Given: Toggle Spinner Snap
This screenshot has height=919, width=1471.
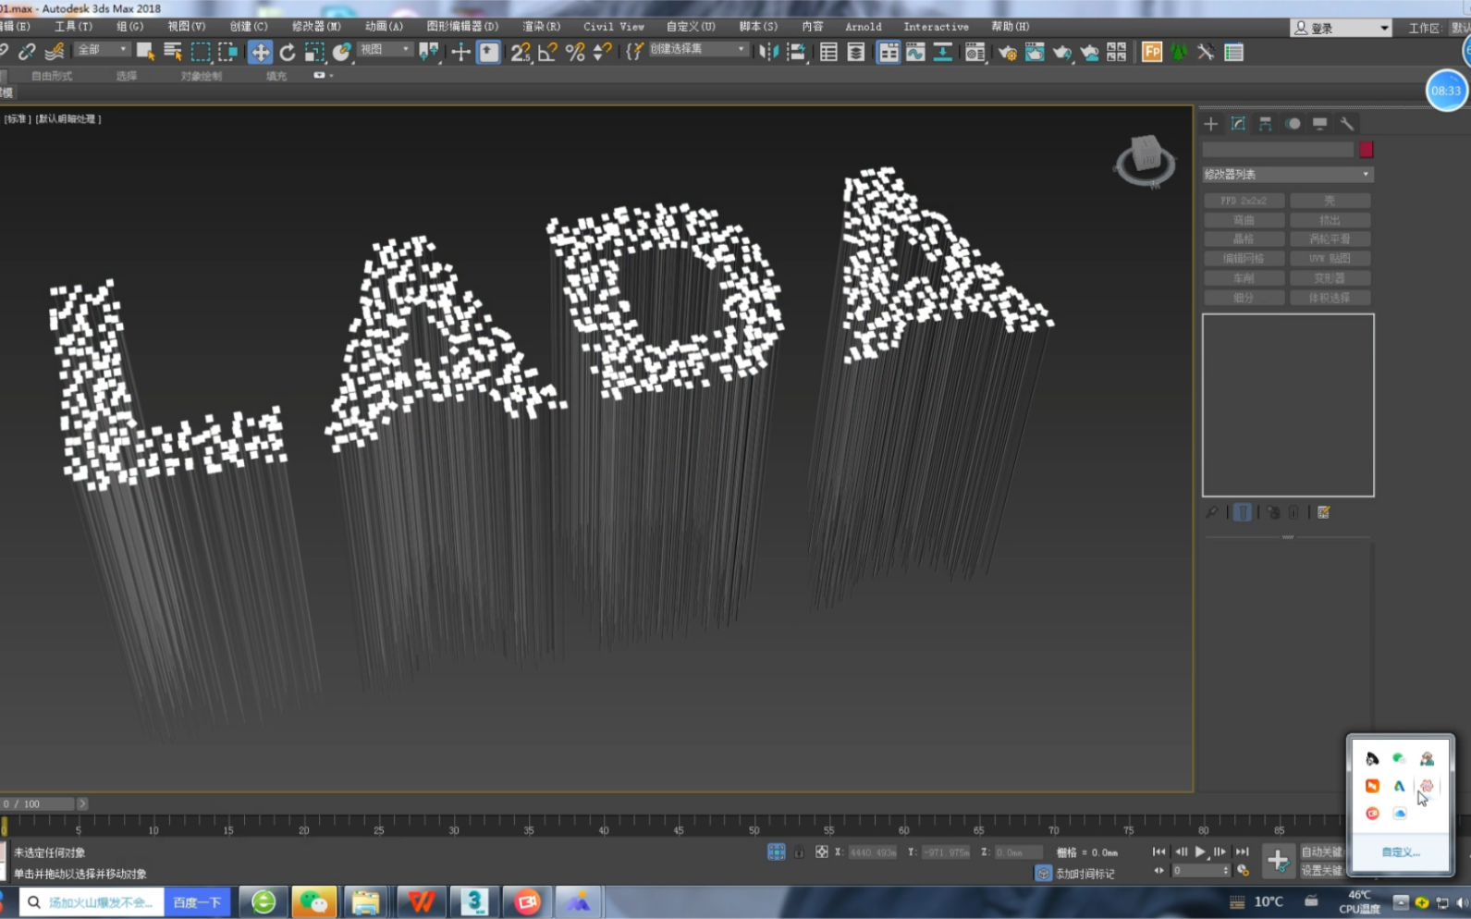Looking at the screenshot, I should (602, 52).
